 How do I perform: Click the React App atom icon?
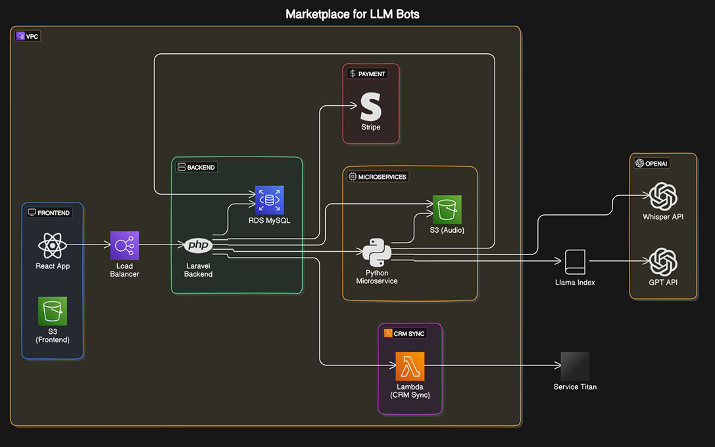click(x=53, y=246)
